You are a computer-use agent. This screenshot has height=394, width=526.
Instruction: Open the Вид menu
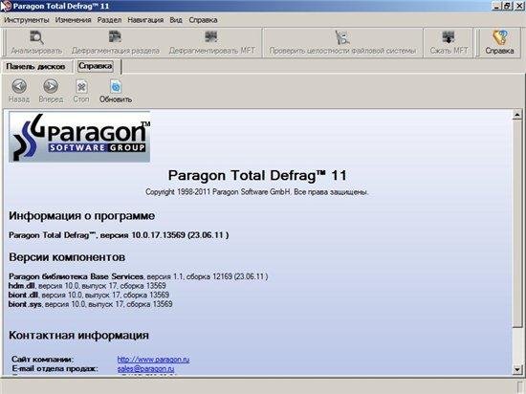pos(176,20)
